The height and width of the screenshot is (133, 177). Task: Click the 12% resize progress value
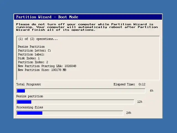[140, 102]
